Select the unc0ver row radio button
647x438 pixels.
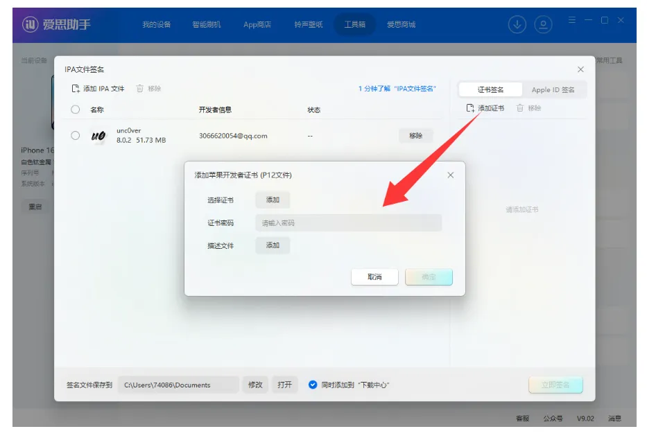tap(75, 135)
